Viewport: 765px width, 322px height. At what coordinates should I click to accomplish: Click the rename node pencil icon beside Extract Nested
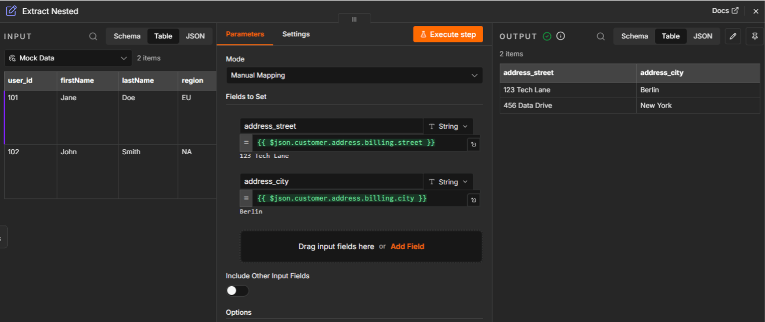(11, 11)
